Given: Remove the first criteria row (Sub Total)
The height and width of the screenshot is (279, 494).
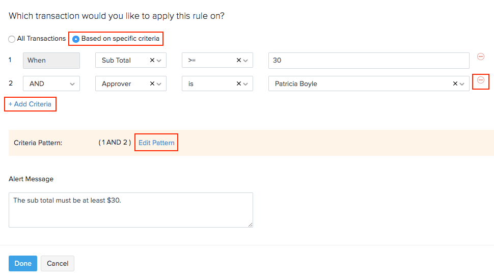Looking at the screenshot, I should (x=480, y=57).
